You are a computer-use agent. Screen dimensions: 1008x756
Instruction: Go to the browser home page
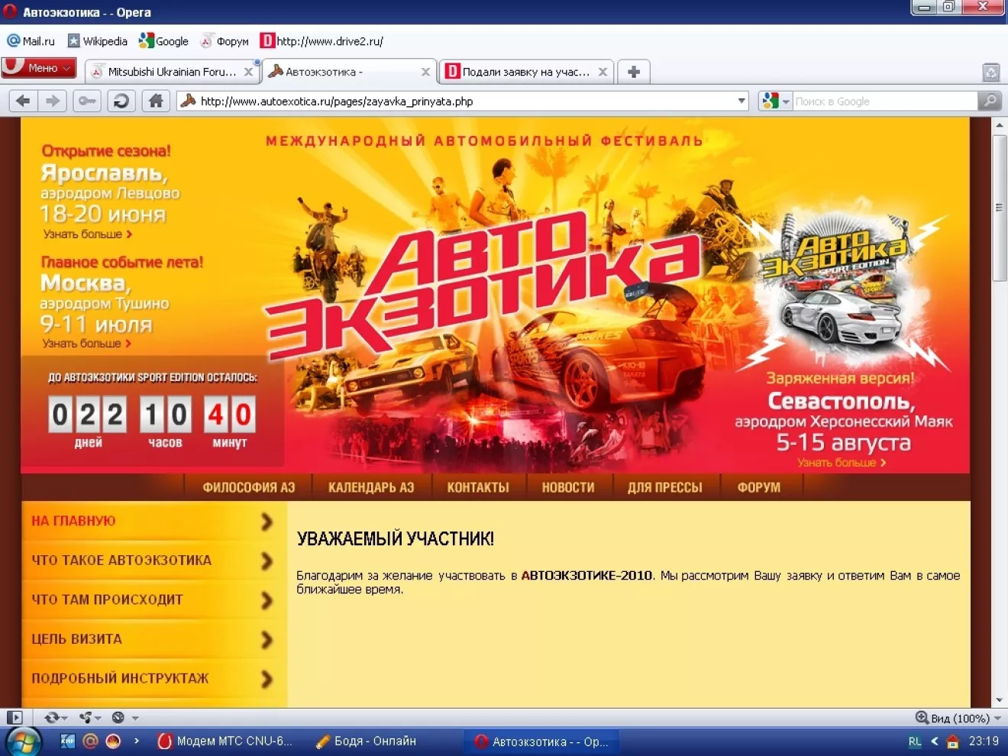[x=156, y=101]
